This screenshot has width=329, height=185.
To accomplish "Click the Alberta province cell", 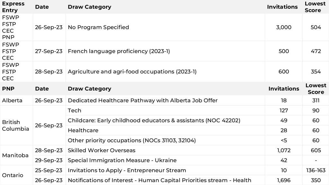I will point(12,100).
